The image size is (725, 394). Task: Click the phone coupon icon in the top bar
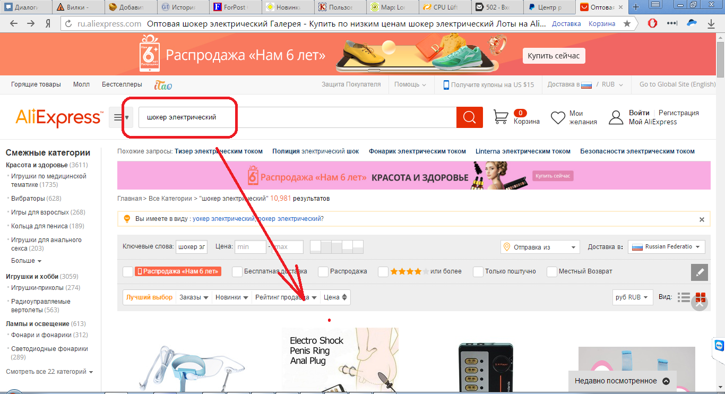tap(446, 84)
